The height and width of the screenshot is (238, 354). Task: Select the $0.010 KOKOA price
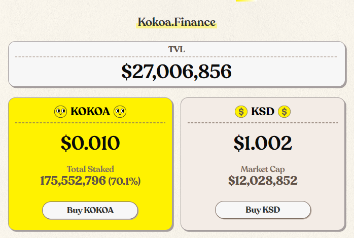point(90,143)
